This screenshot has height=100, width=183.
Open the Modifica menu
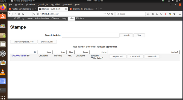tap(19, 5)
